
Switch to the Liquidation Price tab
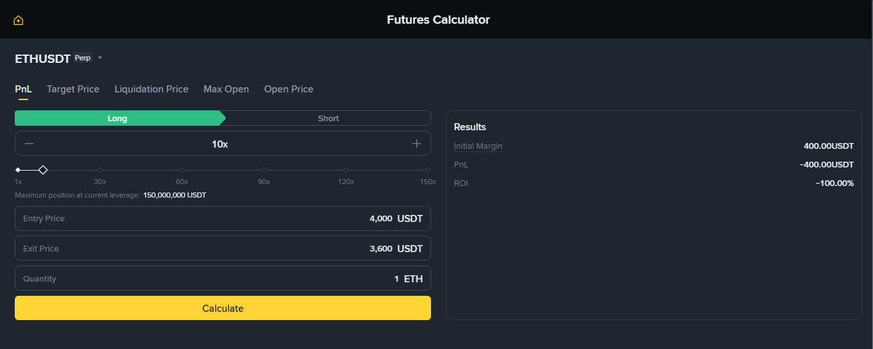(x=151, y=89)
